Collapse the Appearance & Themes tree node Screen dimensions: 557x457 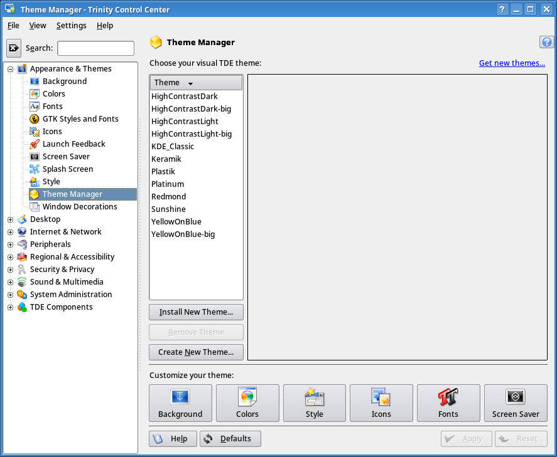click(10, 69)
